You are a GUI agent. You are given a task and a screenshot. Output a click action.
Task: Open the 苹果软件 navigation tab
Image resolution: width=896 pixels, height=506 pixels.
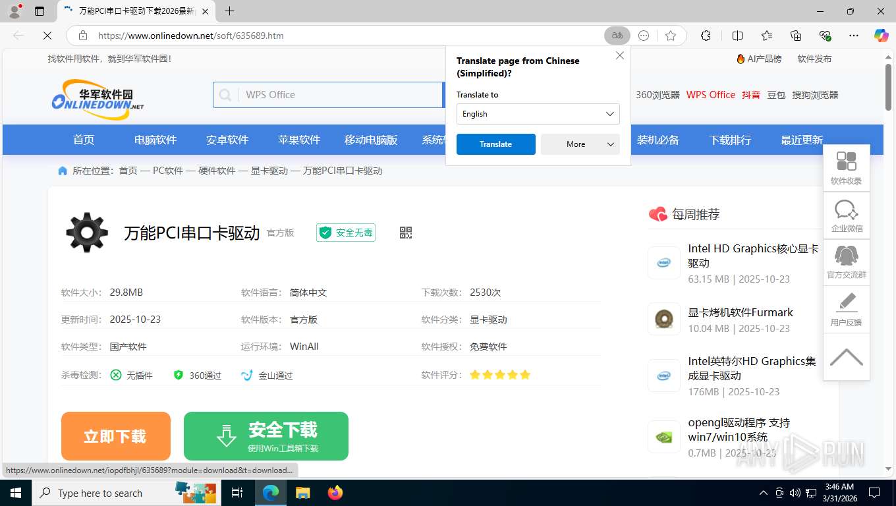click(x=299, y=140)
